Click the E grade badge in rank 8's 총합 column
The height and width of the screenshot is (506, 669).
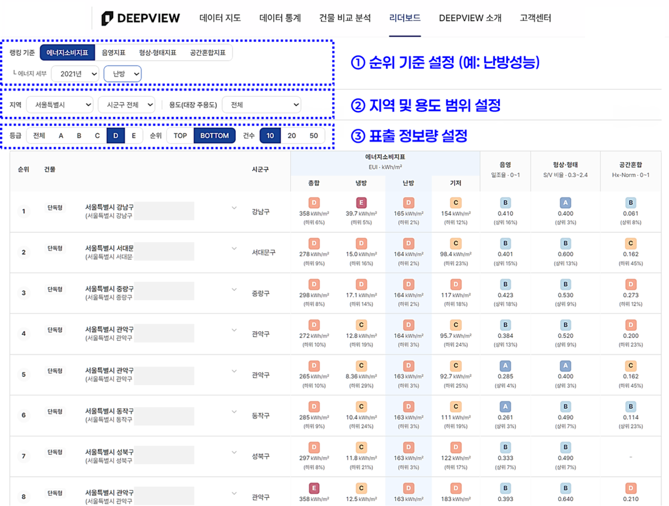(314, 488)
